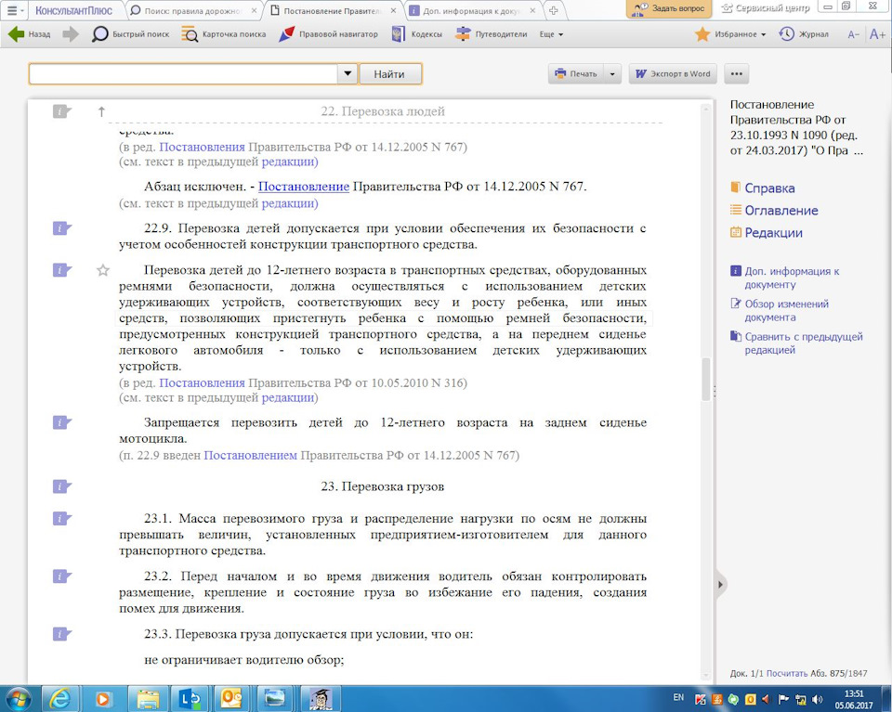Screen dimensions: 892x712
Task: Click the Найти (Find) button
Action: [390, 74]
